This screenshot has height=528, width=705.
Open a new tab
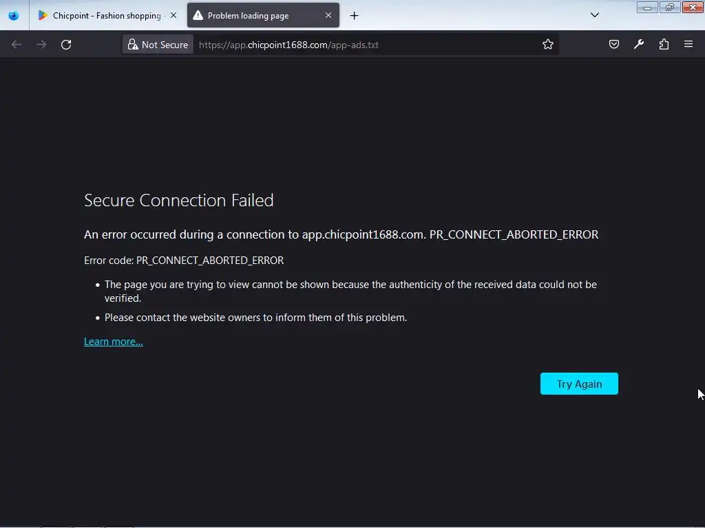[354, 15]
